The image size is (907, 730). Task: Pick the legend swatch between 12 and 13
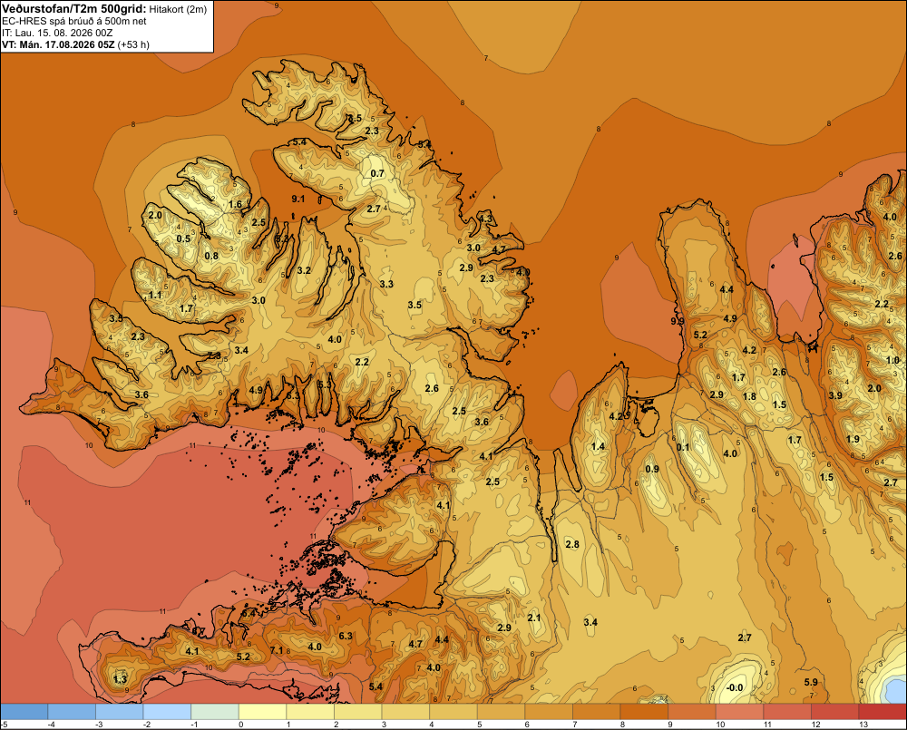pyautogui.click(x=835, y=712)
